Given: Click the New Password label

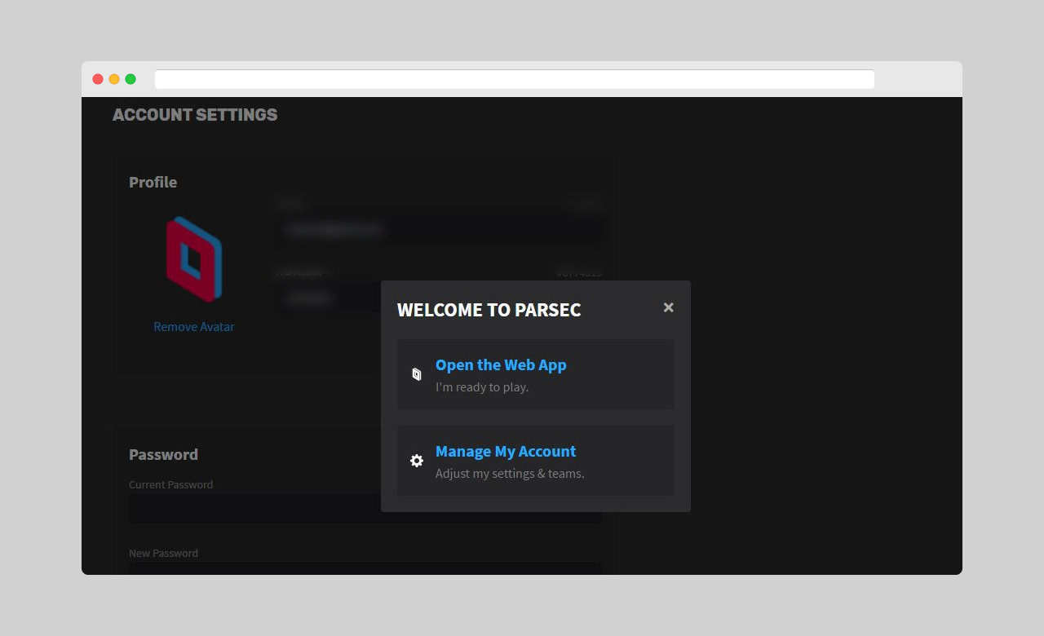Looking at the screenshot, I should 164,554.
